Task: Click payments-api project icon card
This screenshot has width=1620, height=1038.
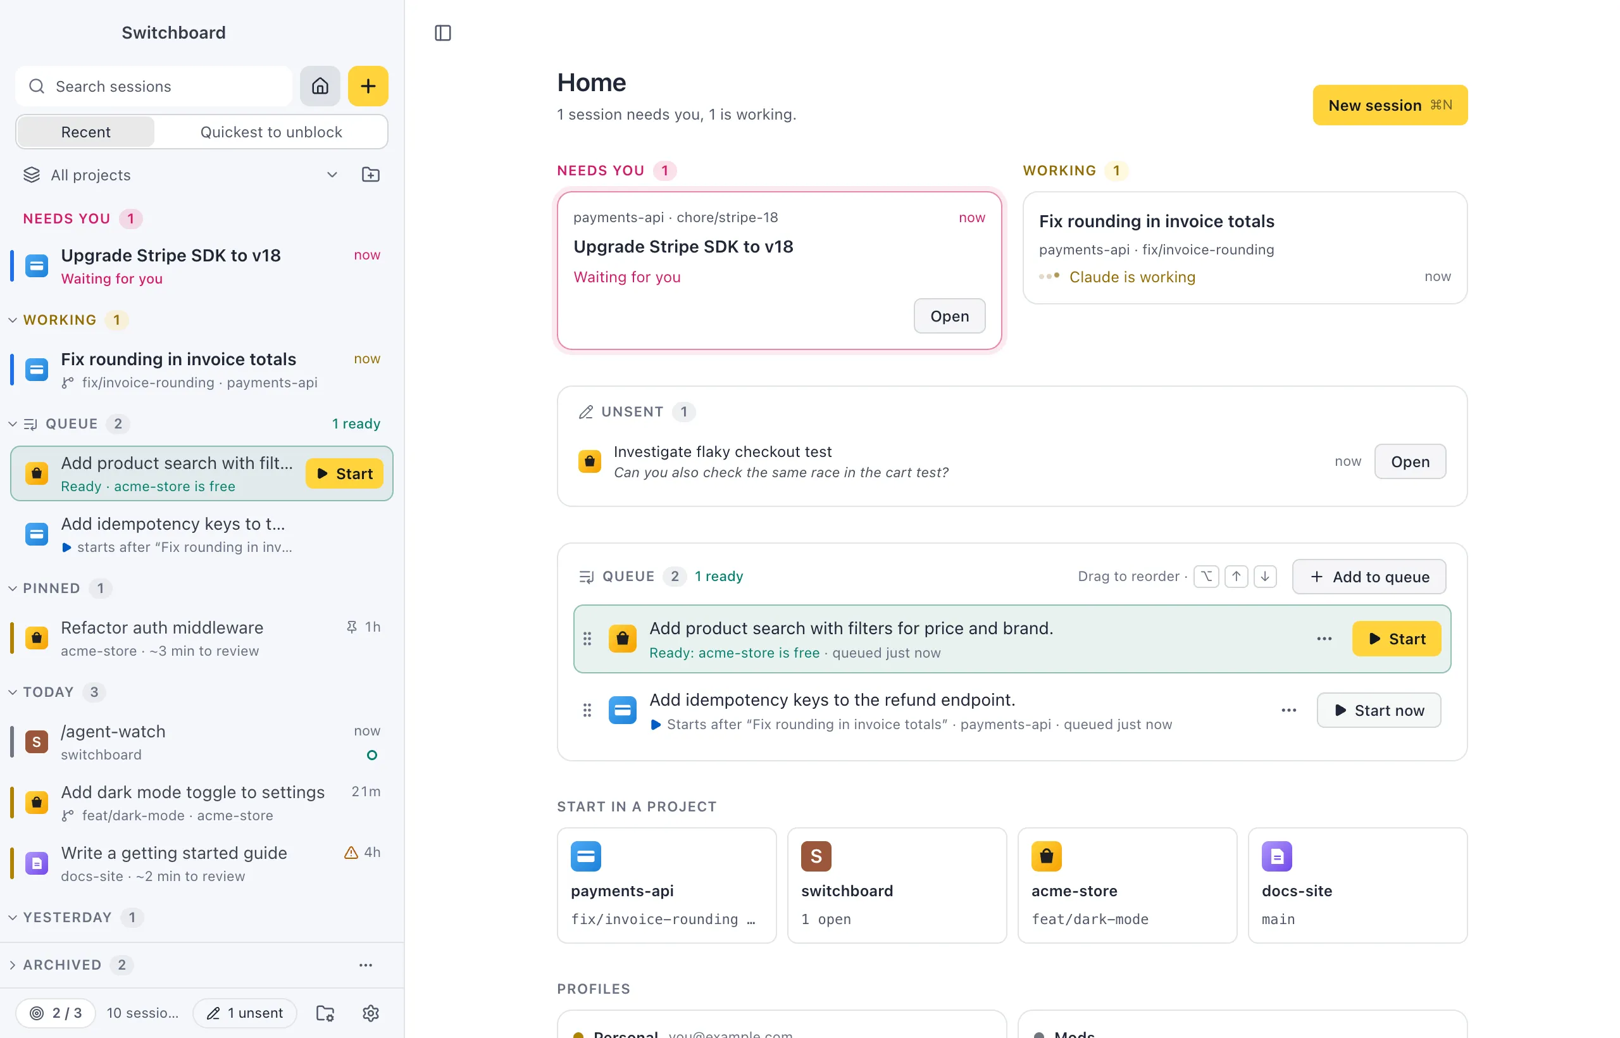Action: [666, 884]
